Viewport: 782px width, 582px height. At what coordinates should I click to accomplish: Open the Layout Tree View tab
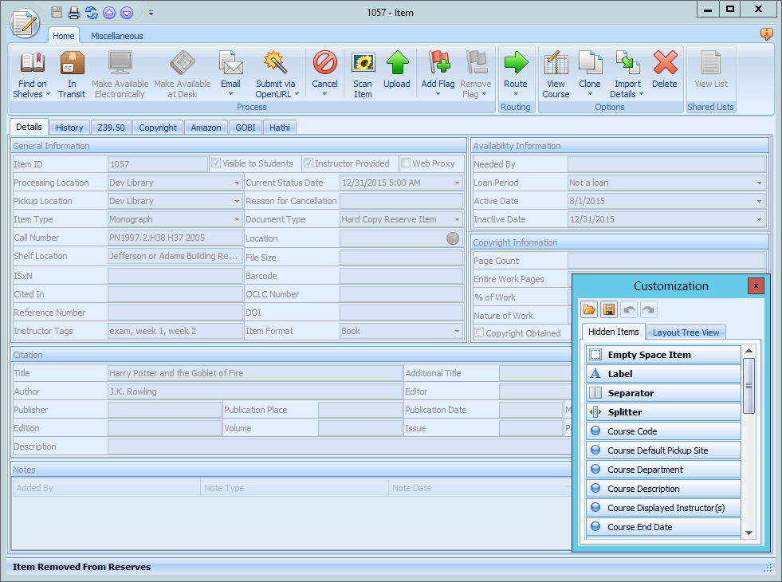tap(686, 332)
